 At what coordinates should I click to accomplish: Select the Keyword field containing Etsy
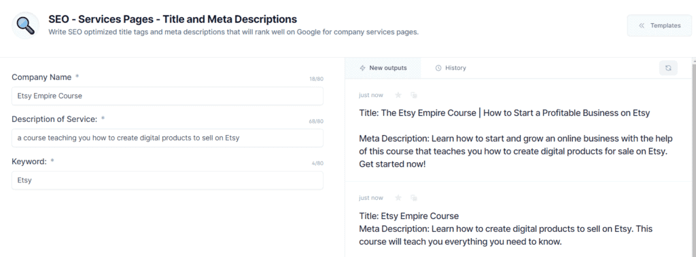167,180
